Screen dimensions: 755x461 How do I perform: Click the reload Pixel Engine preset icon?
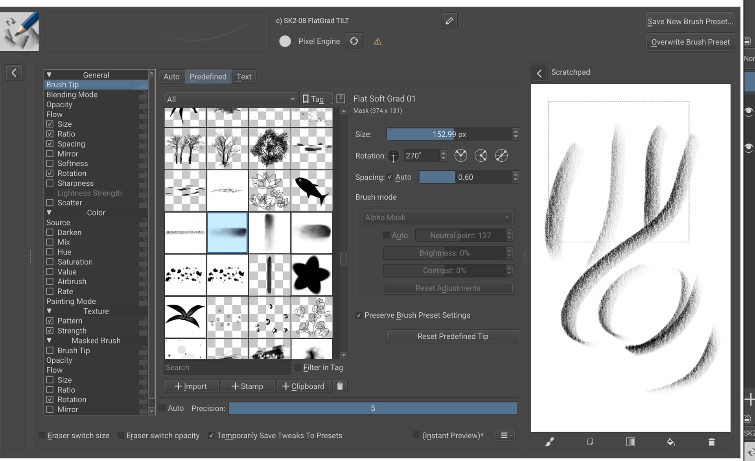pyautogui.click(x=354, y=41)
